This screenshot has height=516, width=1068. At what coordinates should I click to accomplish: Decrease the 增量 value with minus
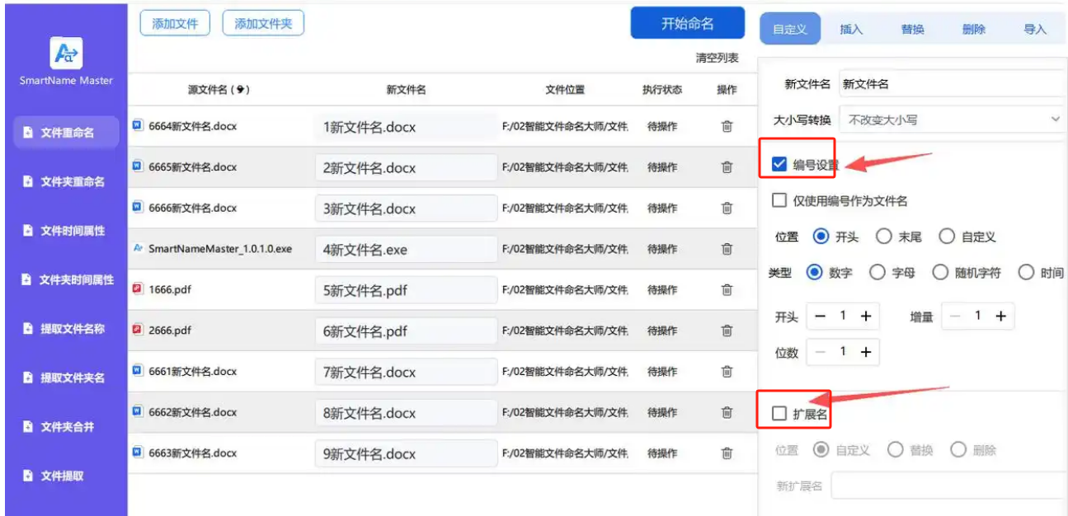point(954,317)
